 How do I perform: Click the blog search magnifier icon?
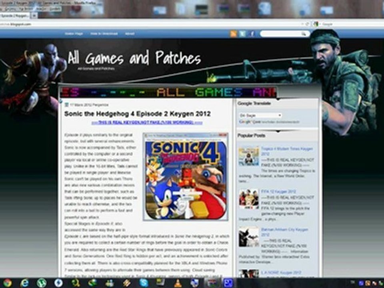click(x=304, y=34)
